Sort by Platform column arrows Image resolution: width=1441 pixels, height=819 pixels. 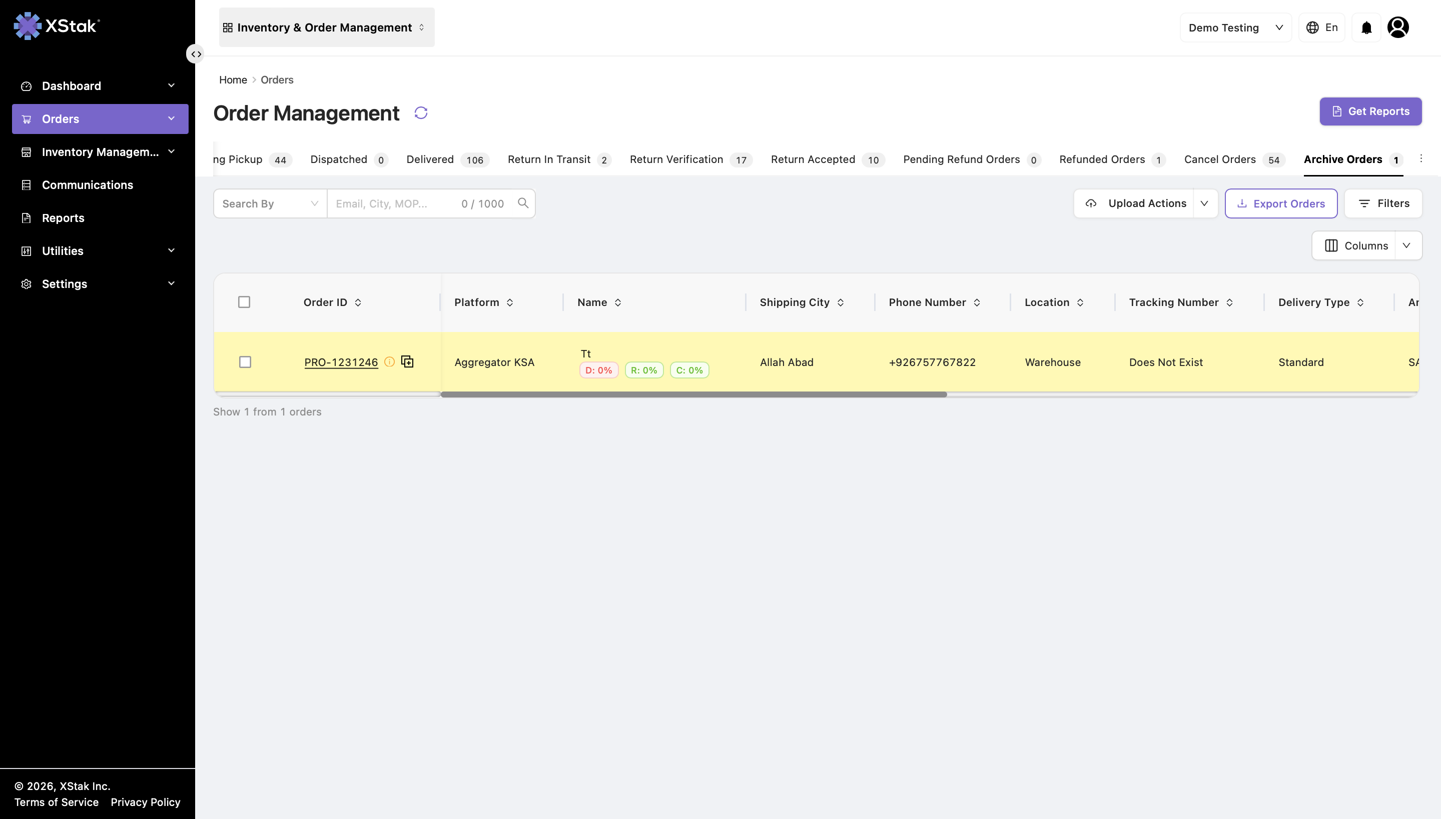(509, 302)
